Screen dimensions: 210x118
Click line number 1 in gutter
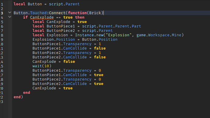point(2,4)
